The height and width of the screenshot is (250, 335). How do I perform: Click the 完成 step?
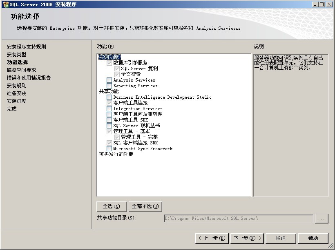click(x=11, y=109)
